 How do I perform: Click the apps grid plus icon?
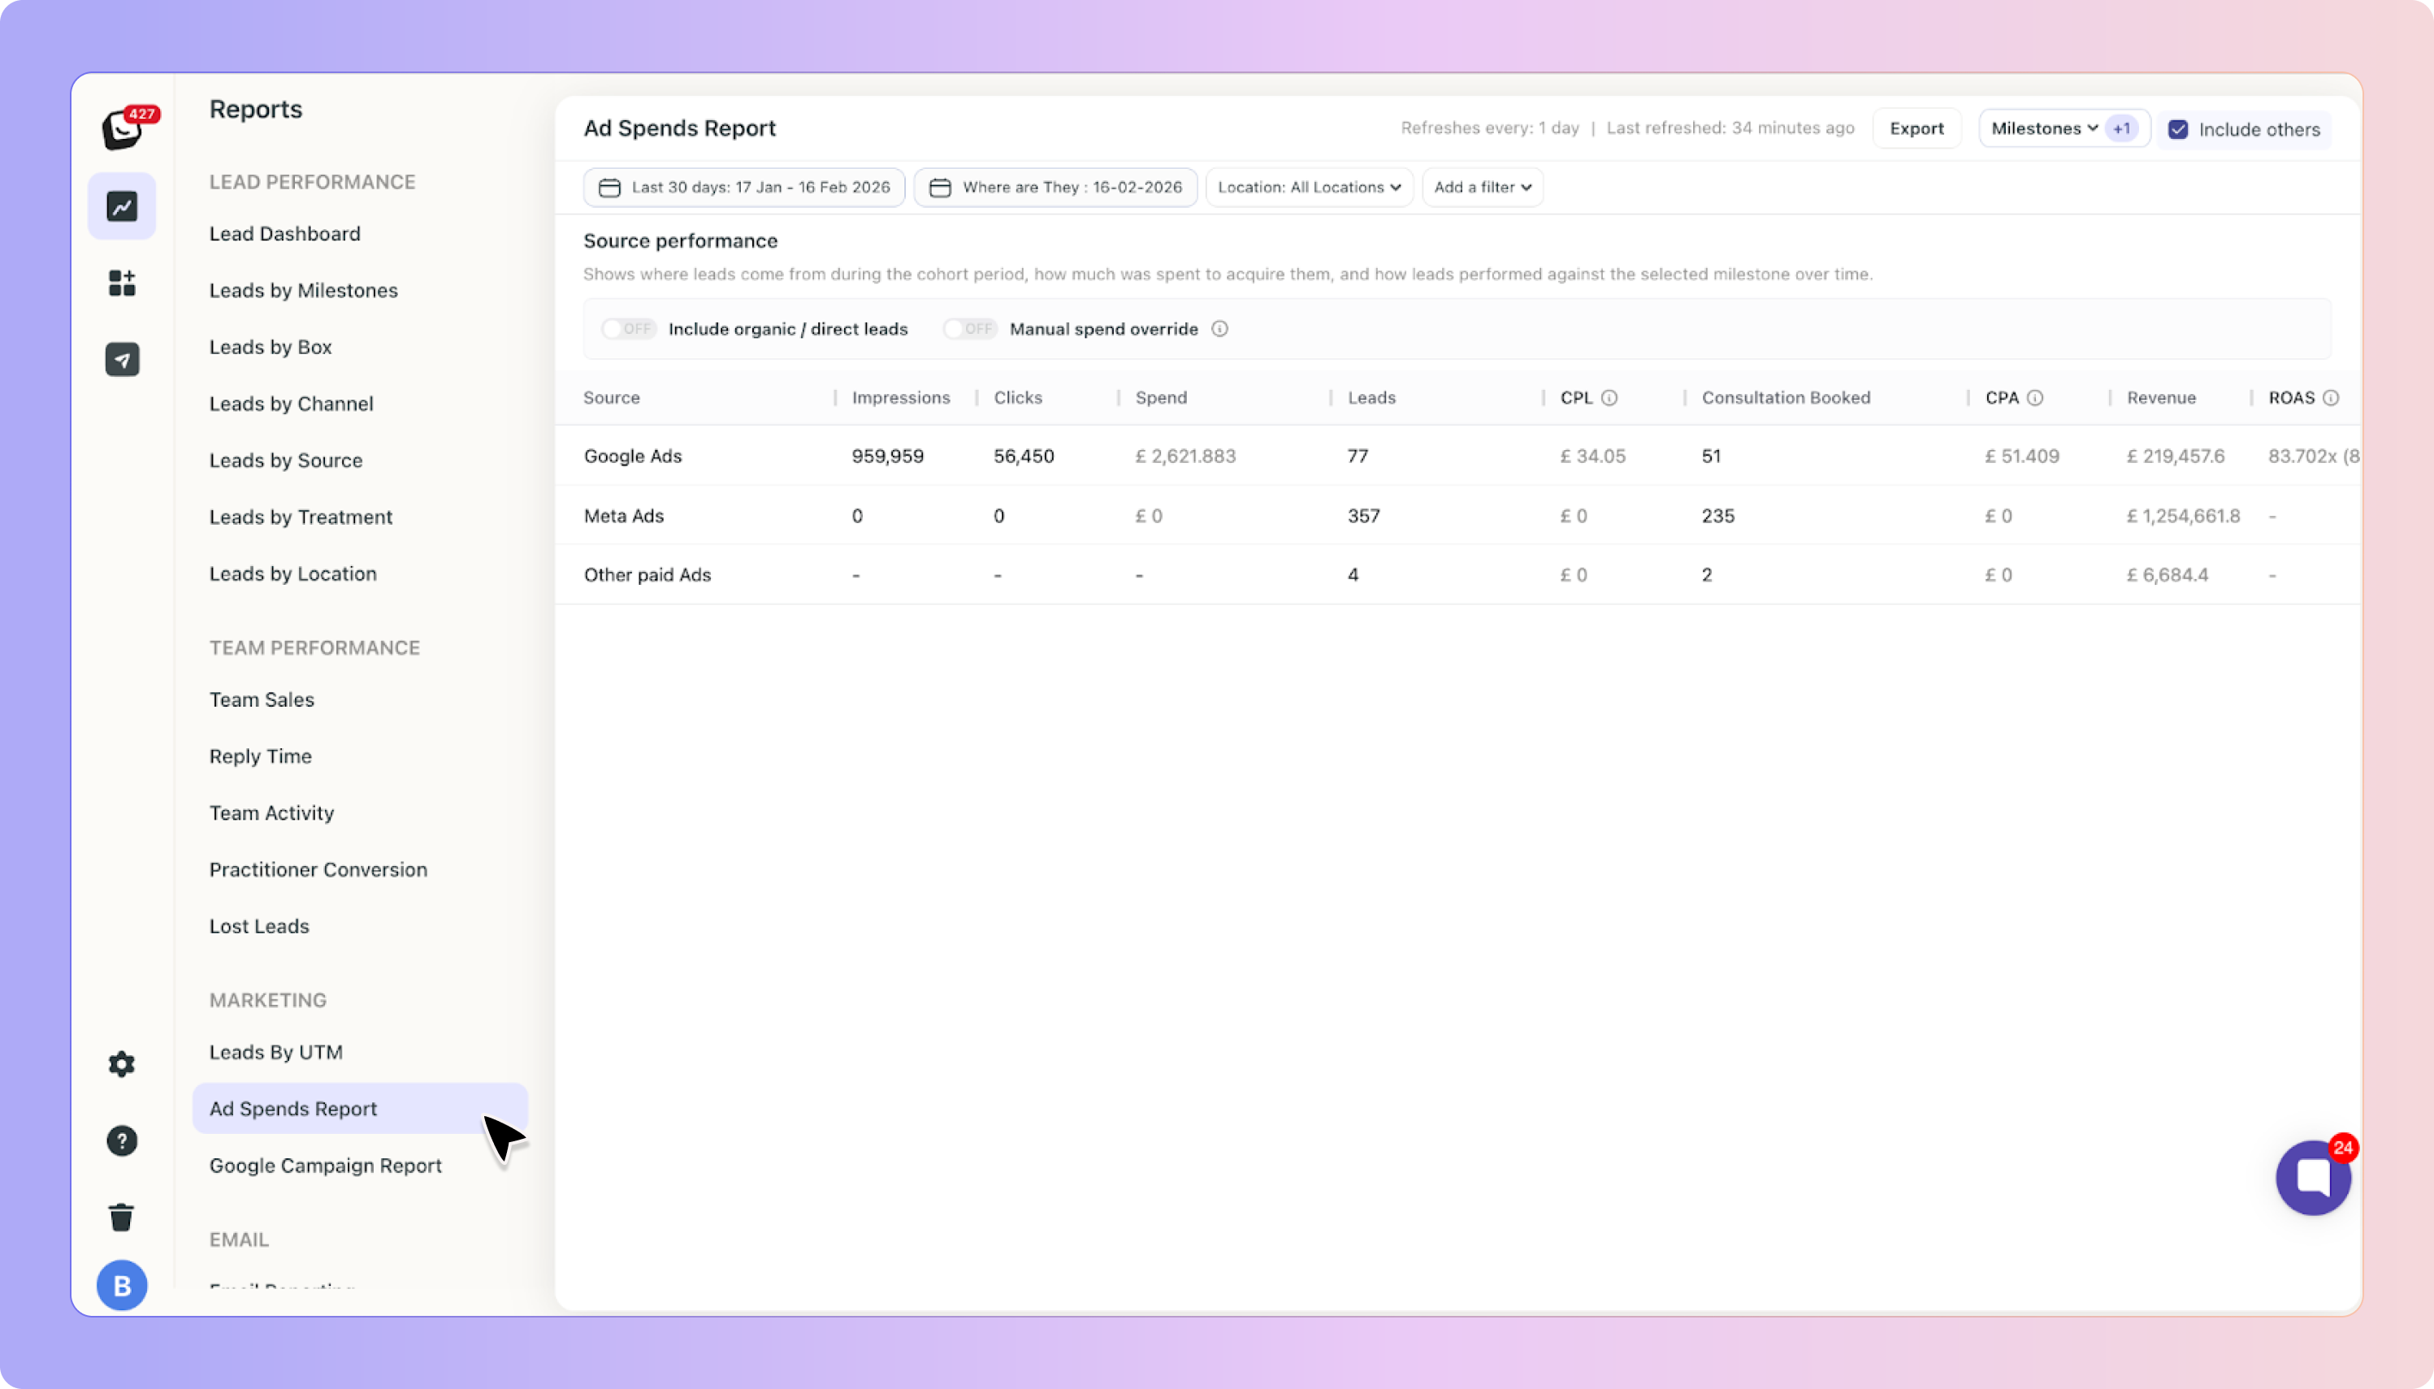click(x=122, y=283)
